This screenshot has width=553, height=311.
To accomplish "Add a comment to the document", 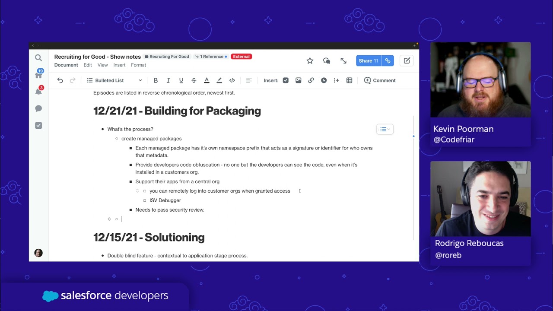I will pyautogui.click(x=380, y=80).
